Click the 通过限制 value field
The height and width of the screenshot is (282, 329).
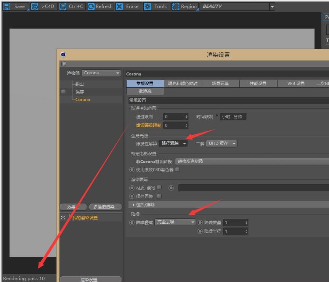pyautogui.click(x=174, y=117)
